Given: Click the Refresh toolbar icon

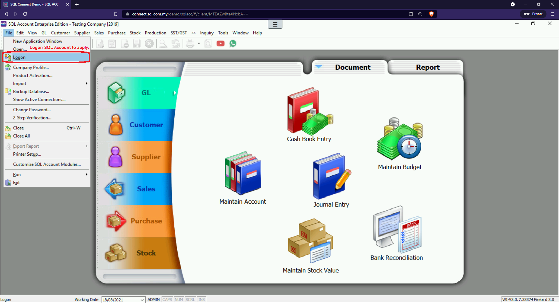Looking at the screenshot, I should (x=176, y=43).
